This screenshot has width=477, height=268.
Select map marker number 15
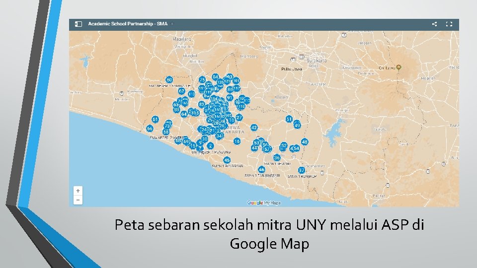(x=193, y=146)
